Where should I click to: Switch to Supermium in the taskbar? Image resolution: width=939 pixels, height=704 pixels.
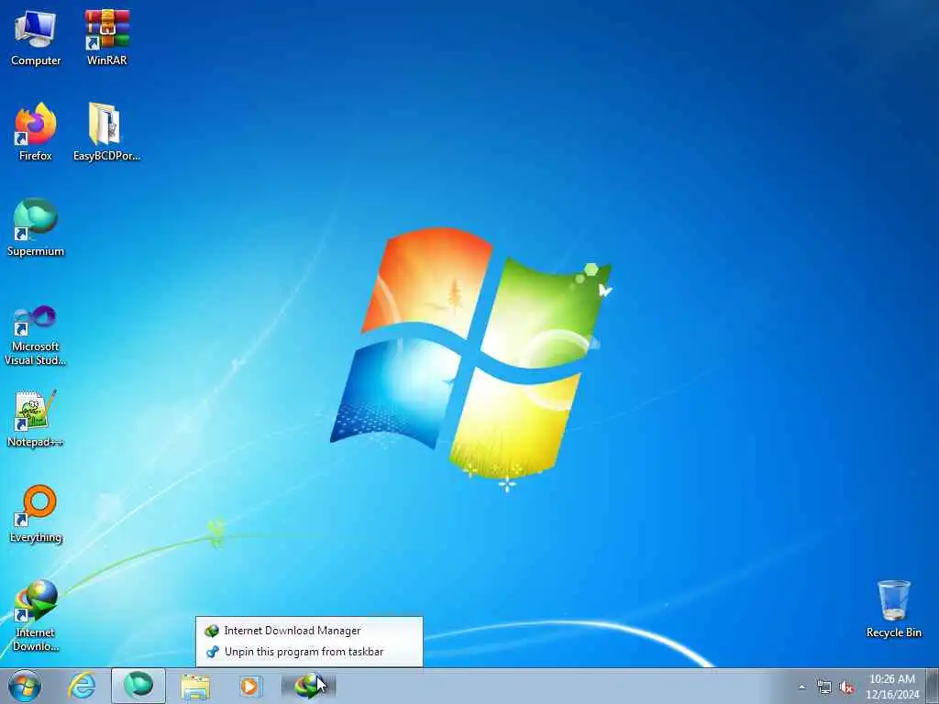(x=138, y=686)
